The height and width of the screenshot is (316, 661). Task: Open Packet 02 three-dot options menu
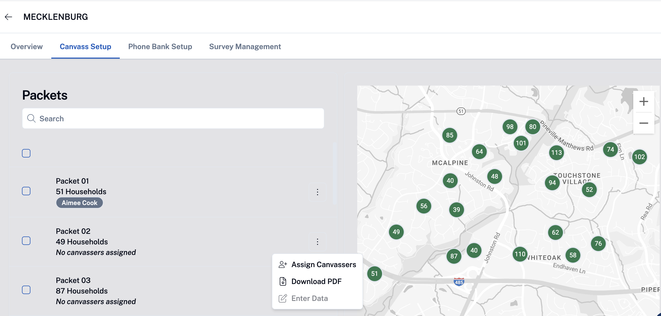[317, 242]
